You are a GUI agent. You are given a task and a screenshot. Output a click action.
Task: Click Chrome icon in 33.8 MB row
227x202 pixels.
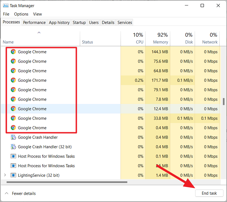(x=13, y=118)
